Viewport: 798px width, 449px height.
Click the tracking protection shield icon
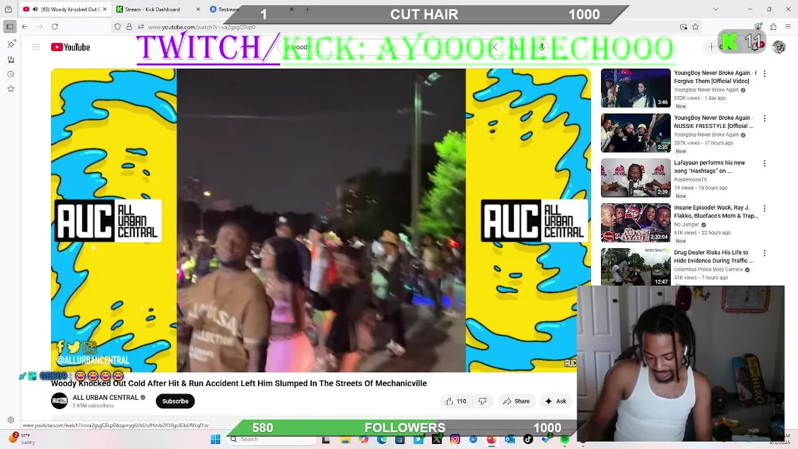click(x=117, y=27)
